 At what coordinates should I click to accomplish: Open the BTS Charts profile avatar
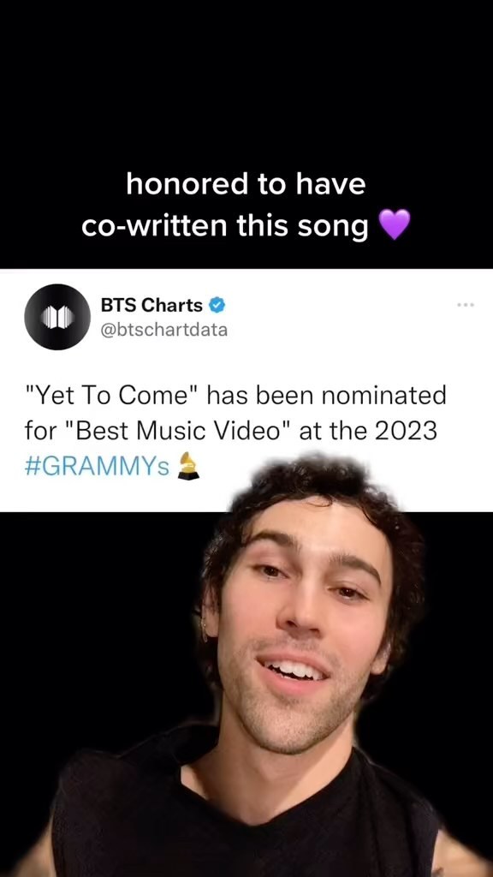[x=57, y=317]
